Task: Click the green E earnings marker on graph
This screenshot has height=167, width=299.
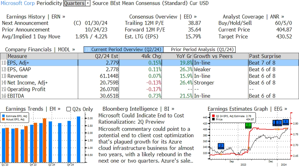Action: click(248, 125)
